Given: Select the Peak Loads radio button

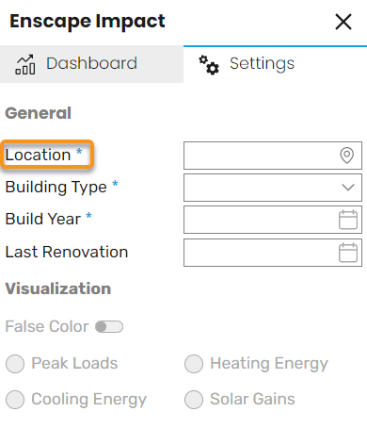Looking at the screenshot, I should pos(15,364).
